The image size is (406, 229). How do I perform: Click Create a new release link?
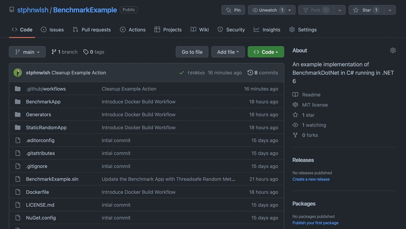(311, 179)
